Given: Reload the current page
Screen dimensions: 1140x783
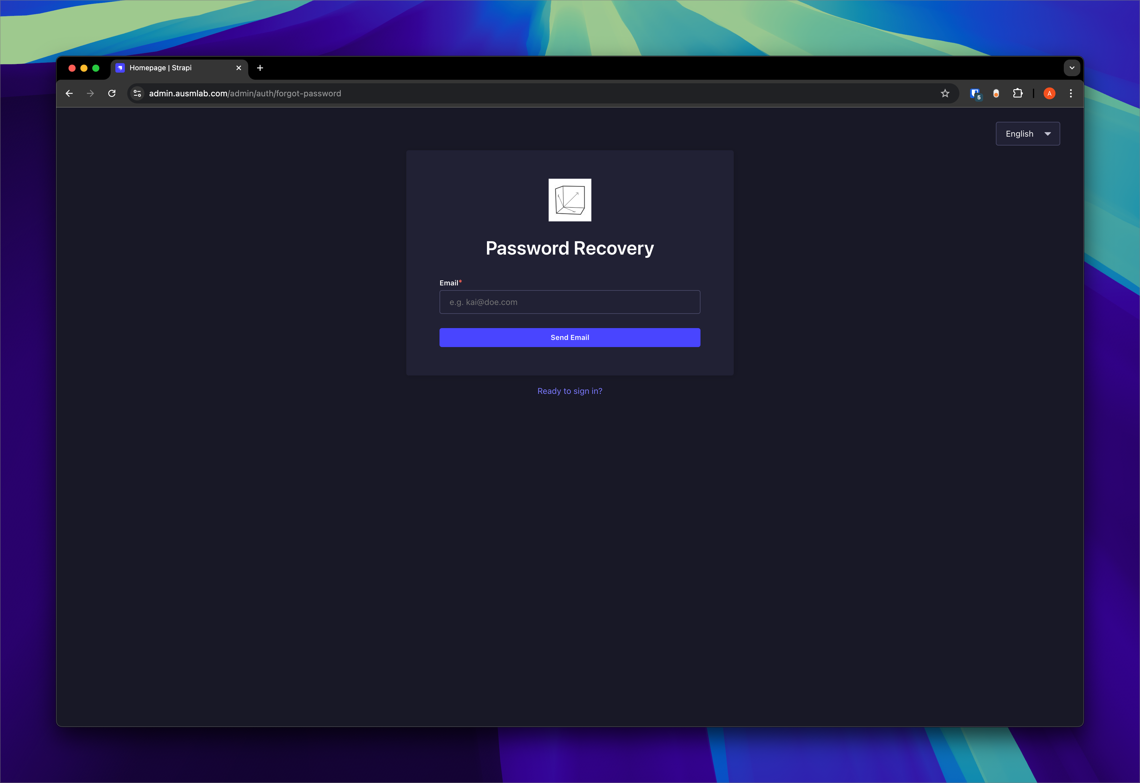Looking at the screenshot, I should click(112, 93).
